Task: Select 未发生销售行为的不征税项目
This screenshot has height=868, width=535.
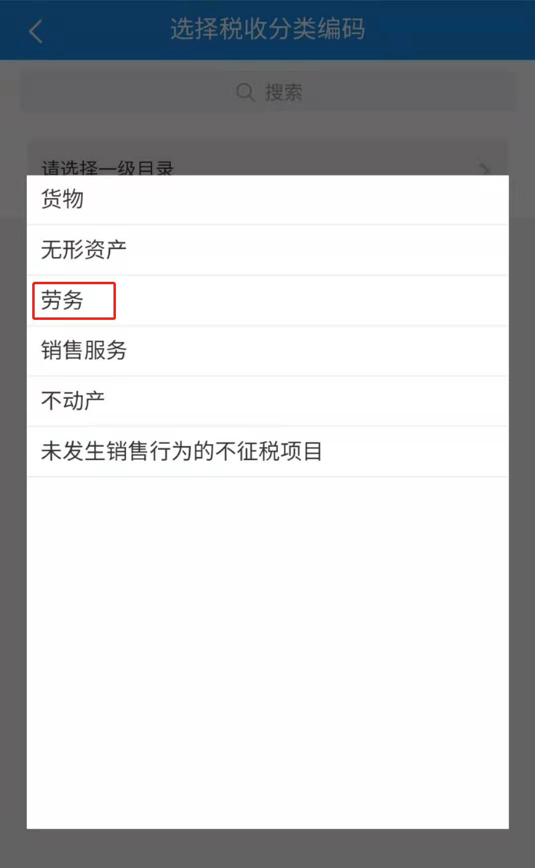Action: (267, 452)
